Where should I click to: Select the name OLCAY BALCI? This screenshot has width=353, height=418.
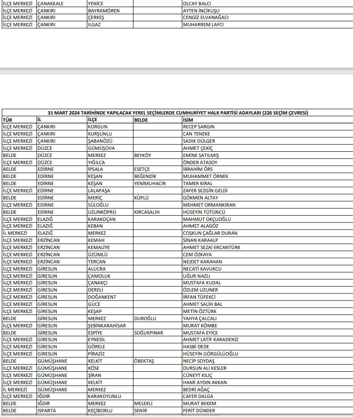tap(197, 4)
